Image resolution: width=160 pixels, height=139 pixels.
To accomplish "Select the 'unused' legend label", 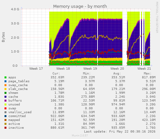I will click(x=14, y=104).
